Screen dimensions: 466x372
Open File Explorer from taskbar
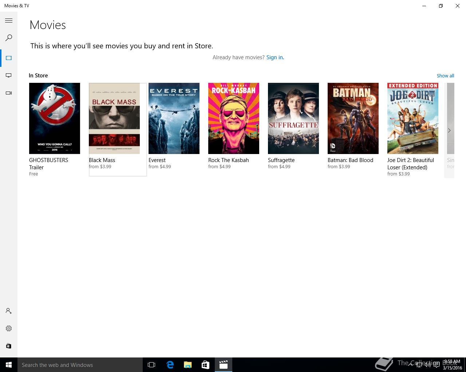click(x=188, y=365)
